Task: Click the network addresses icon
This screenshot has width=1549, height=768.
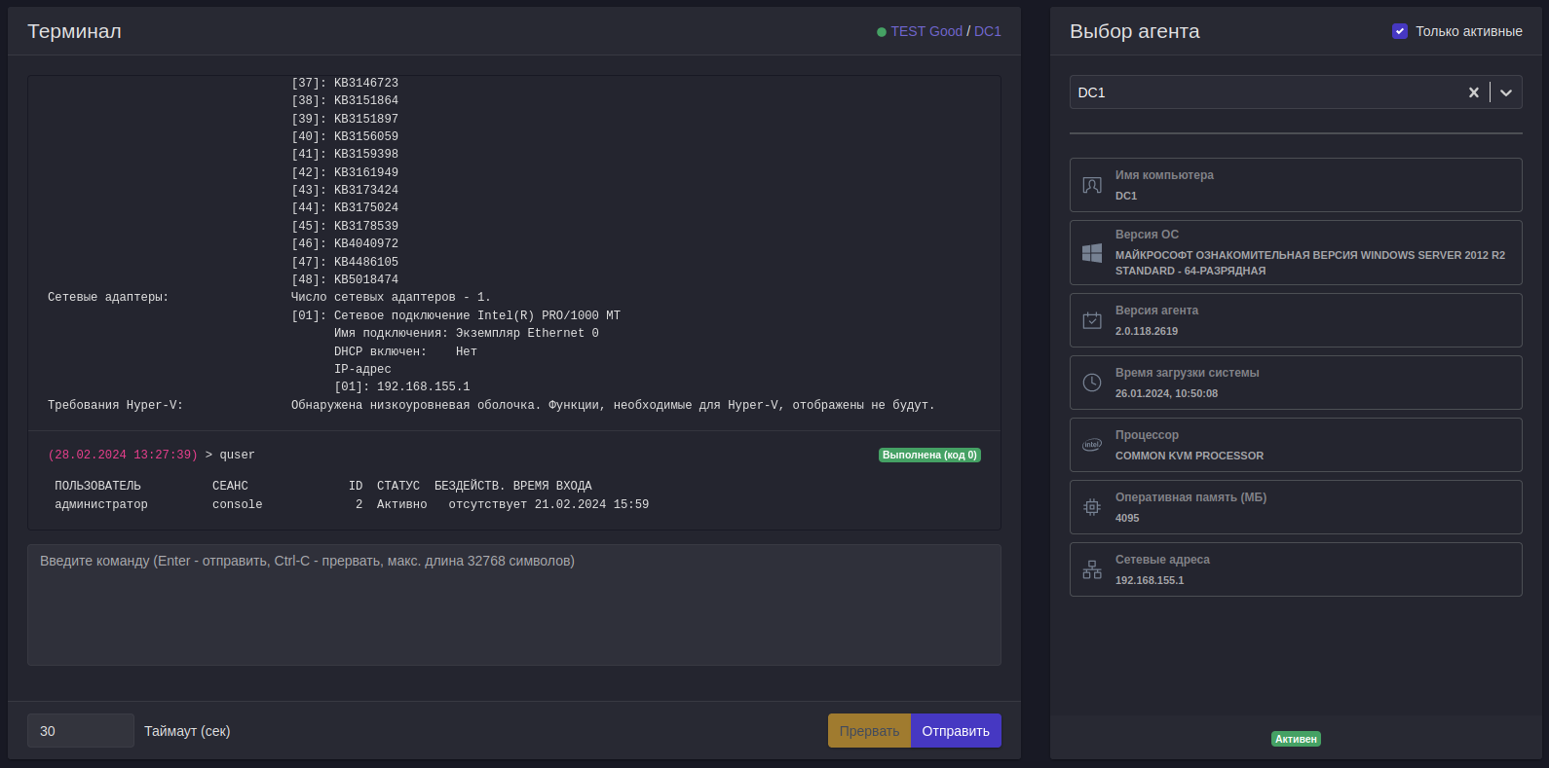Action: coord(1092,569)
